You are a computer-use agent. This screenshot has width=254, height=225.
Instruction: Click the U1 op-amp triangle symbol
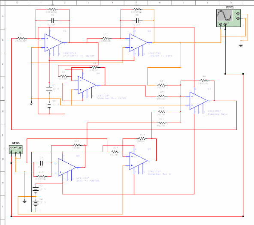[x=54, y=43]
